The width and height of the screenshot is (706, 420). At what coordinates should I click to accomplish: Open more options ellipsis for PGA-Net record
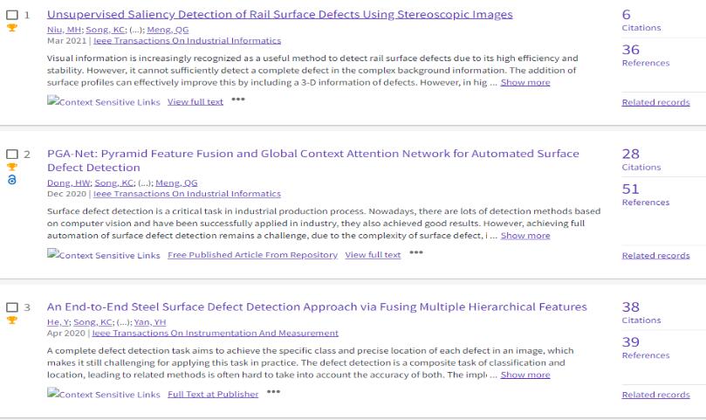(x=415, y=253)
